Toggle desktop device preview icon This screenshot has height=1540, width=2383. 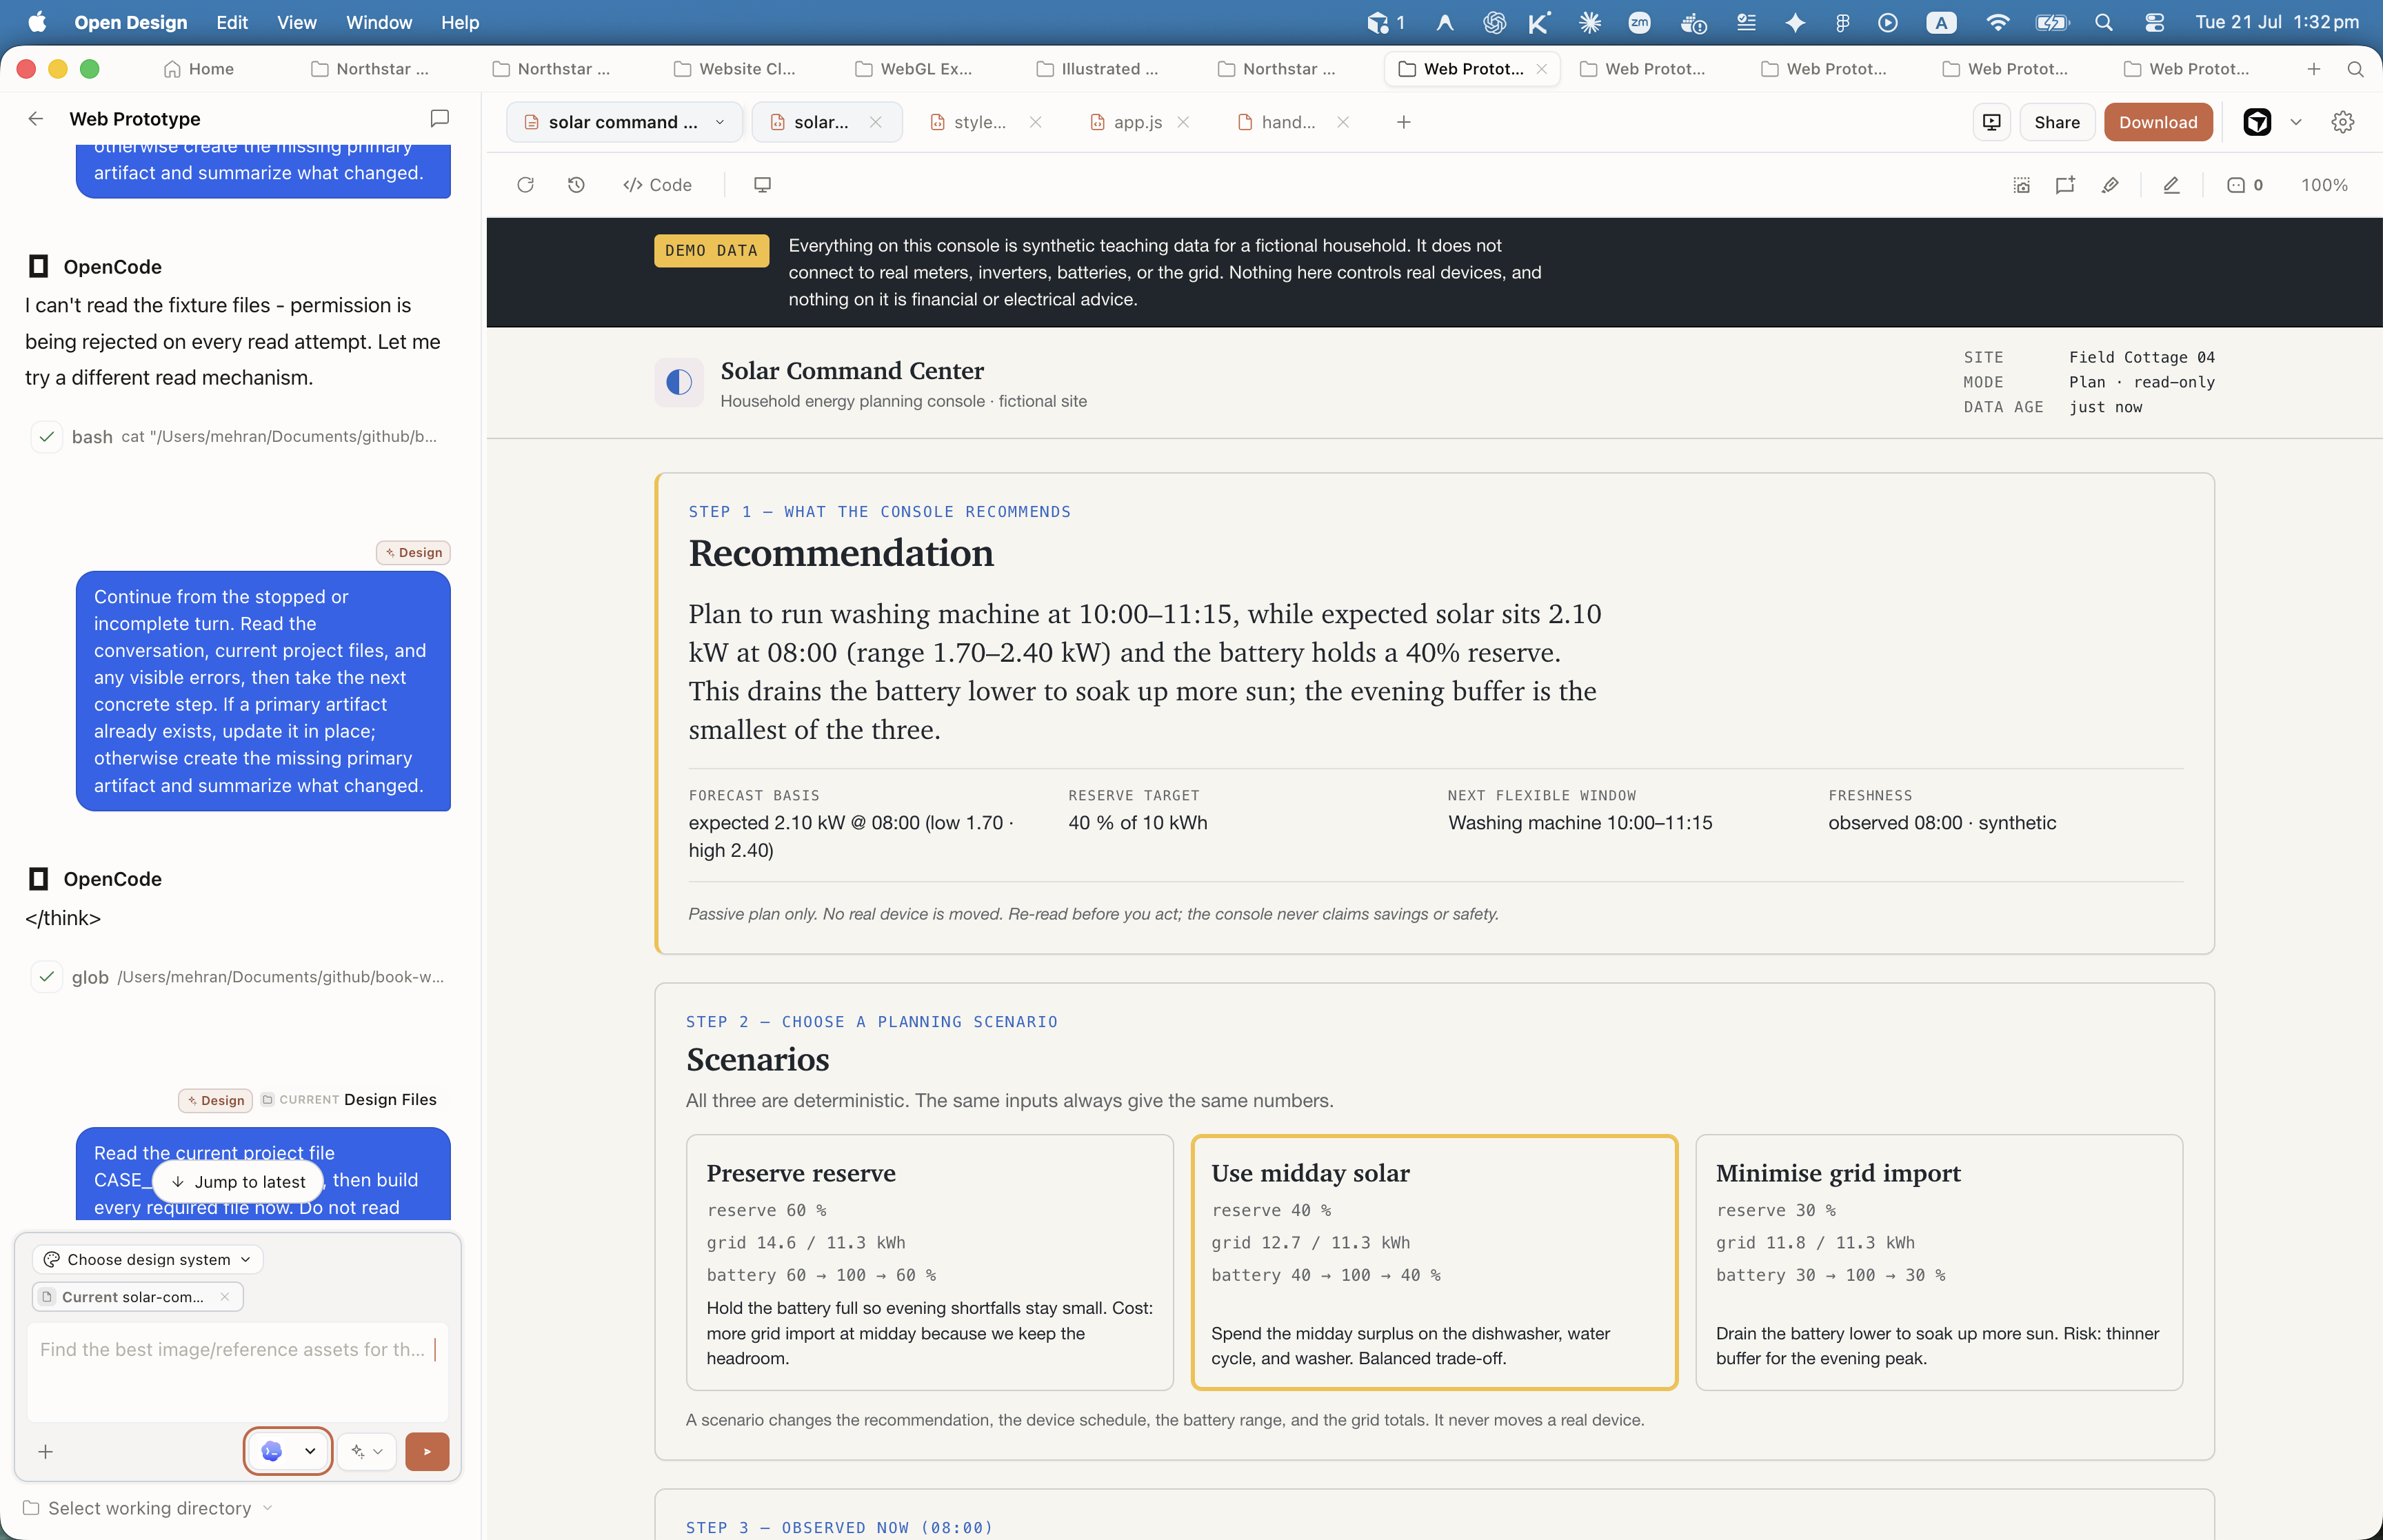[x=762, y=185]
